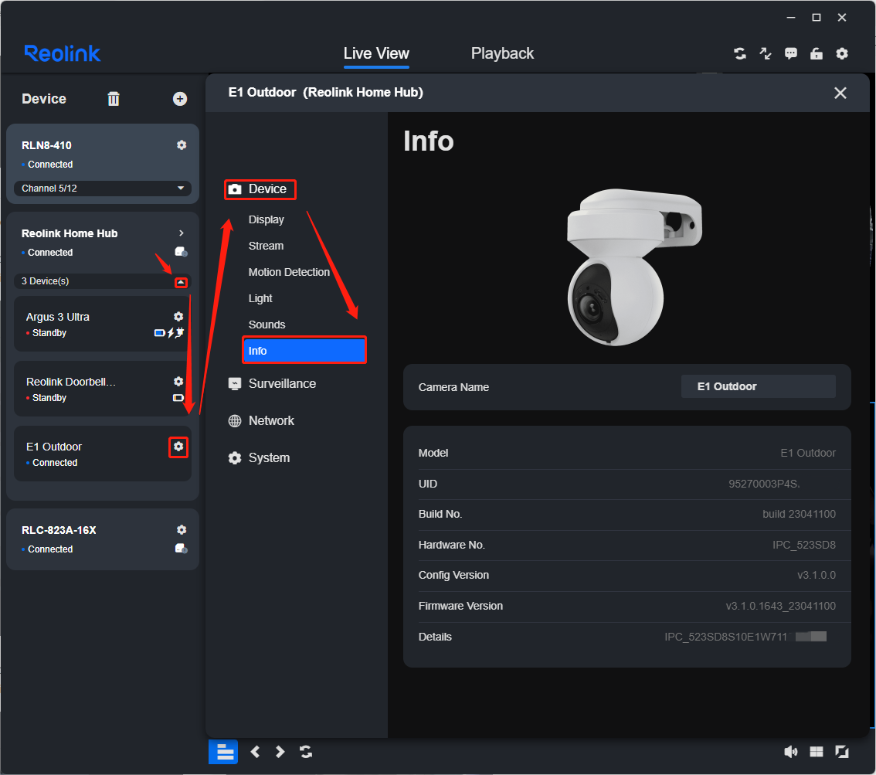Image resolution: width=876 pixels, height=775 pixels.
Task: Expand the Surveillance settings section
Action: (272, 384)
